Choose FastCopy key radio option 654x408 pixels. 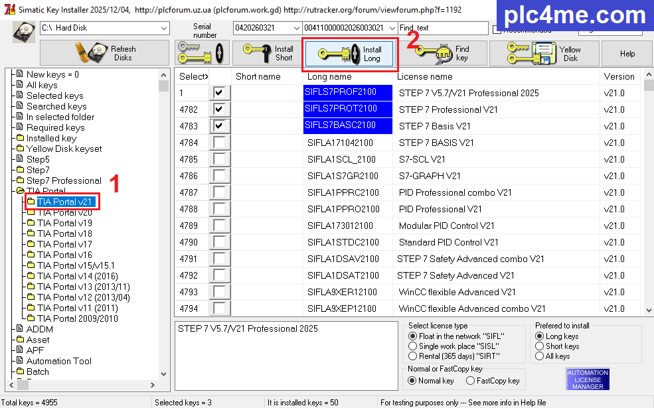click(x=471, y=381)
